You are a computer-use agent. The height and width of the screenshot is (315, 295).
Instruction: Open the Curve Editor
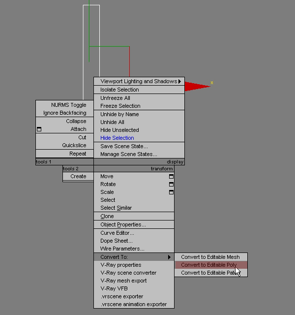point(117,233)
